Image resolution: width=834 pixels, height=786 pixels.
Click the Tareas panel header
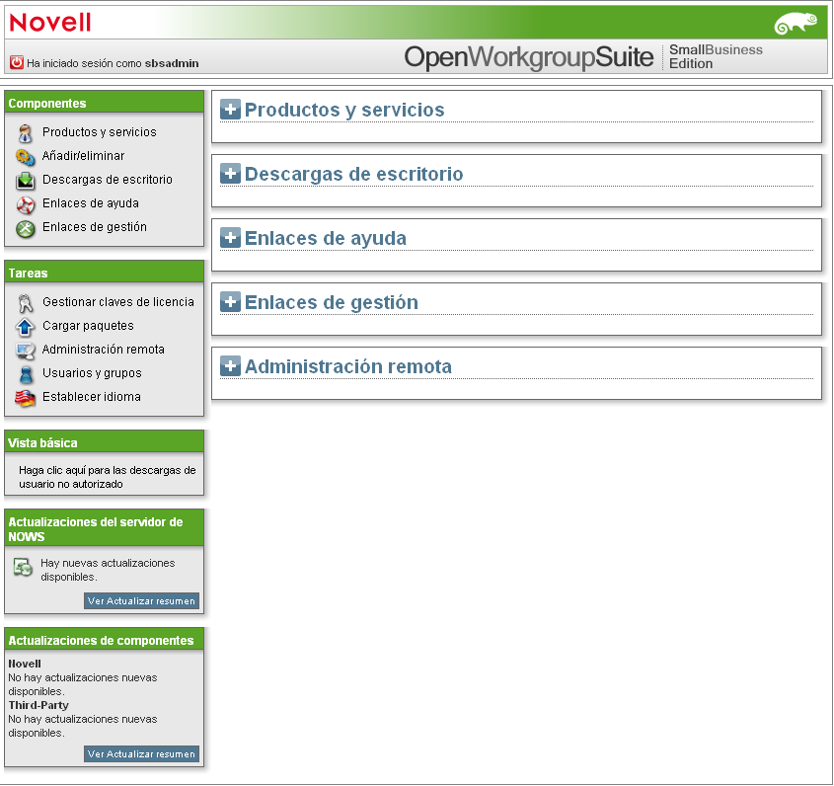click(x=105, y=272)
